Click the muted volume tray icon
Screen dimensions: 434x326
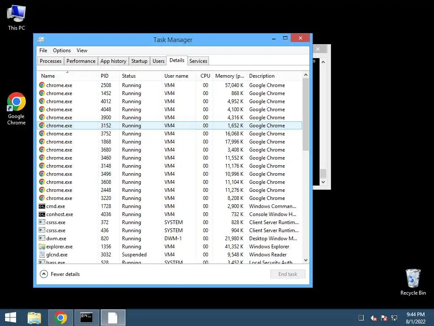pos(374,318)
